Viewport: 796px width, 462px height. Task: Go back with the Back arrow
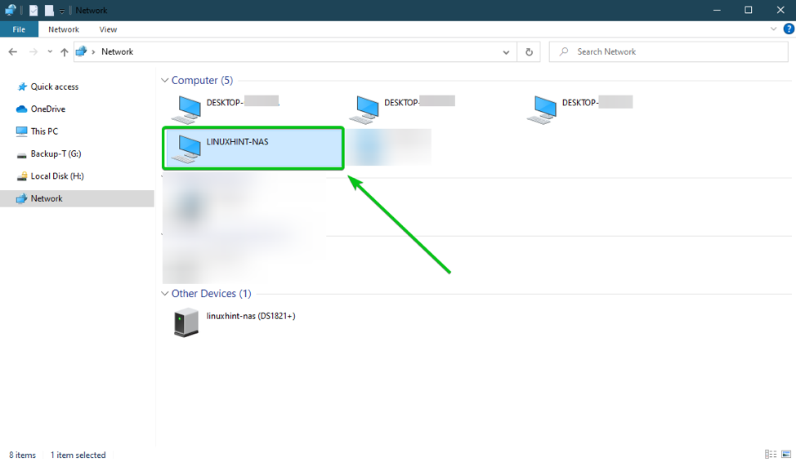coord(13,51)
